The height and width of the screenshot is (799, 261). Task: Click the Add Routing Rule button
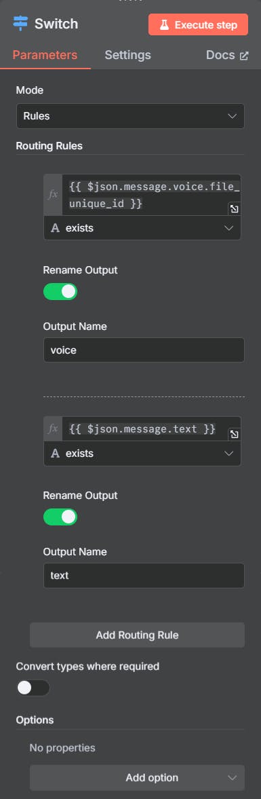[x=138, y=635]
